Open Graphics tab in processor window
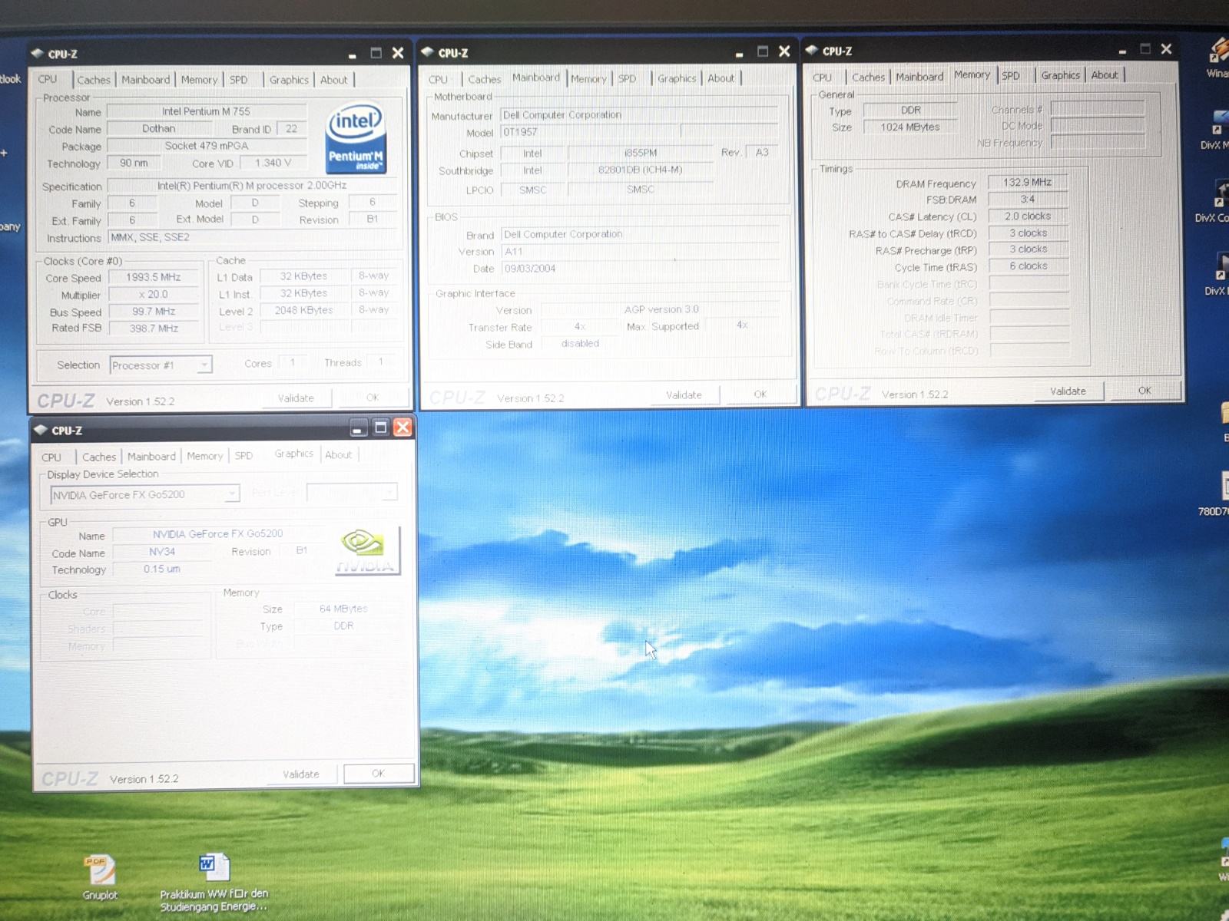Image resolution: width=1229 pixels, height=921 pixels. click(289, 80)
